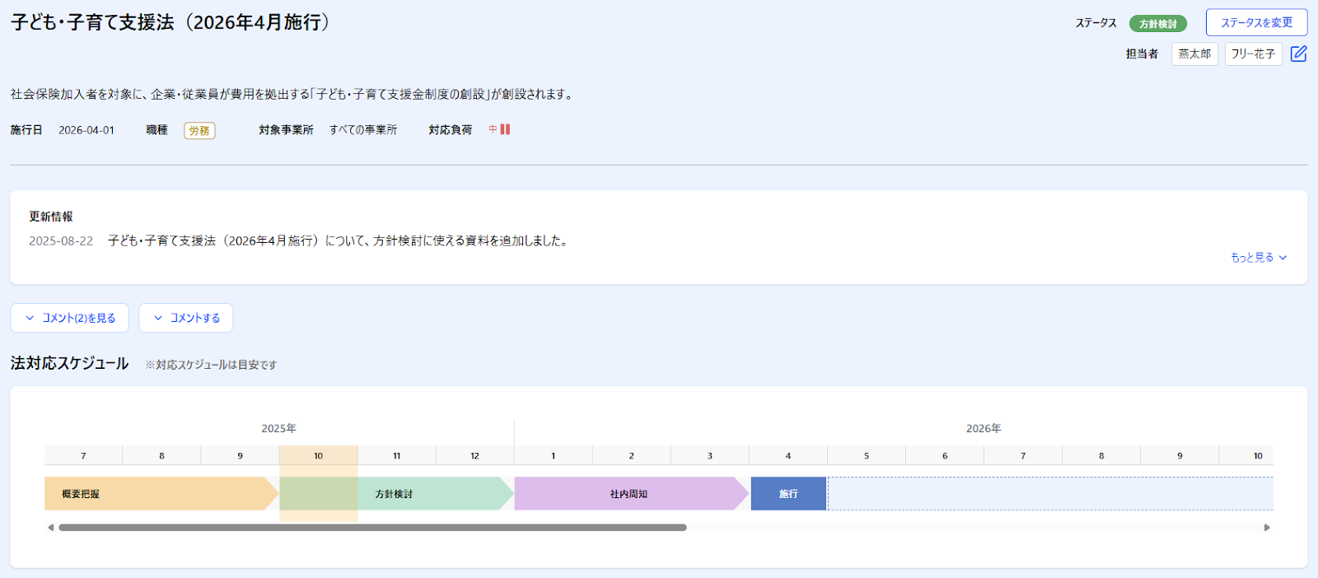Click the 対応負荷 level bars icon

505,129
